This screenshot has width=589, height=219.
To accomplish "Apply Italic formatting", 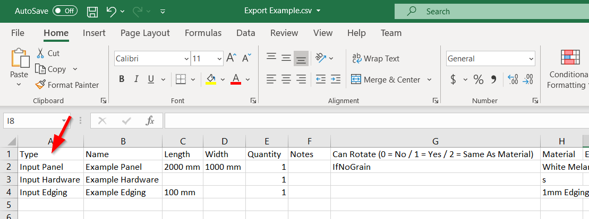I will (x=136, y=79).
